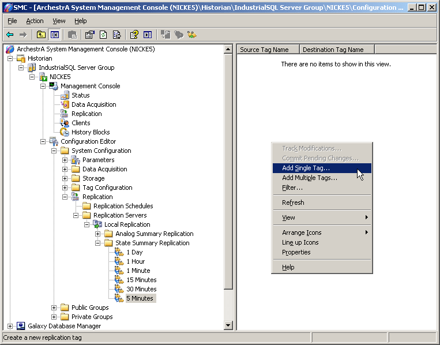The height and width of the screenshot is (345, 440).
Task: Click the Management Console monitor icon
Action: (x=54, y=86)
